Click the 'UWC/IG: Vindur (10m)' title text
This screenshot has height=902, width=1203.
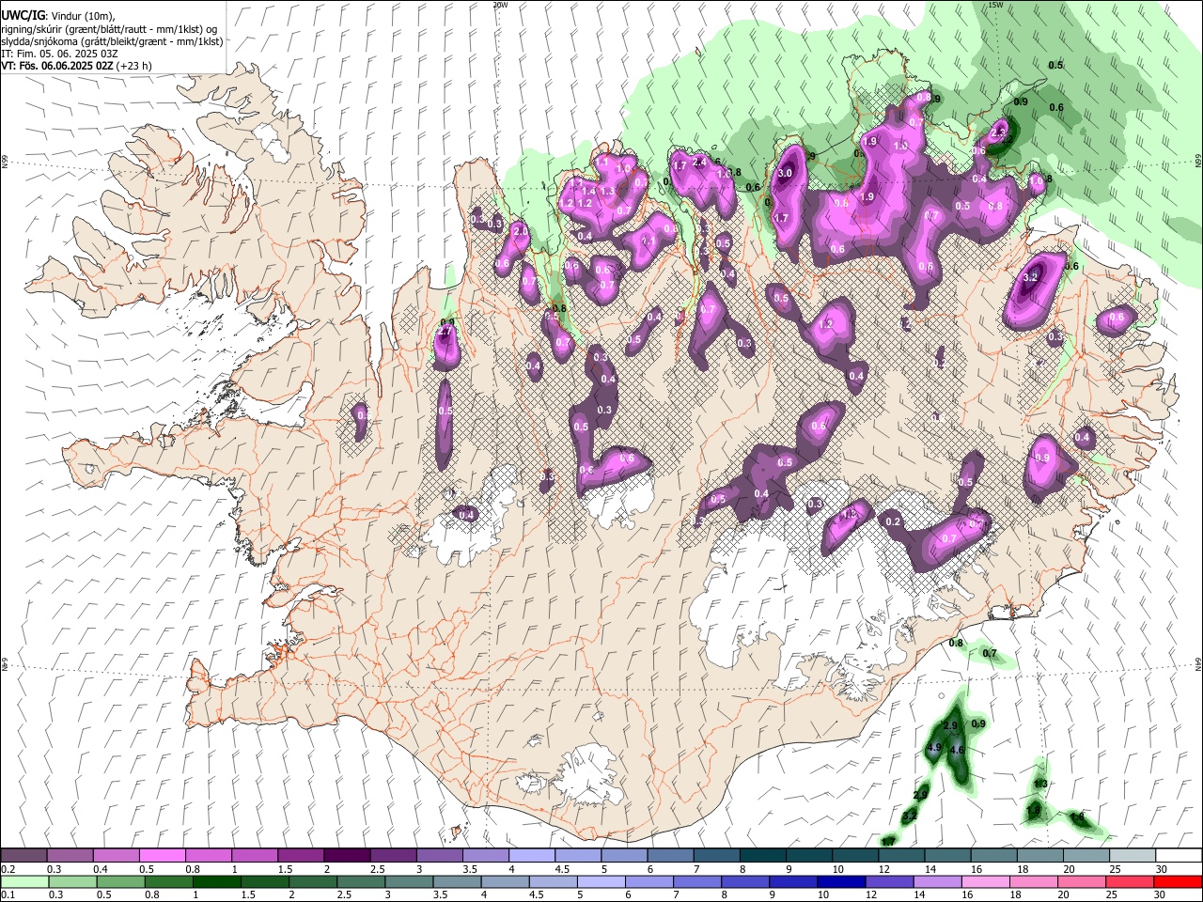pyautogui.click(x=57, y=16)
